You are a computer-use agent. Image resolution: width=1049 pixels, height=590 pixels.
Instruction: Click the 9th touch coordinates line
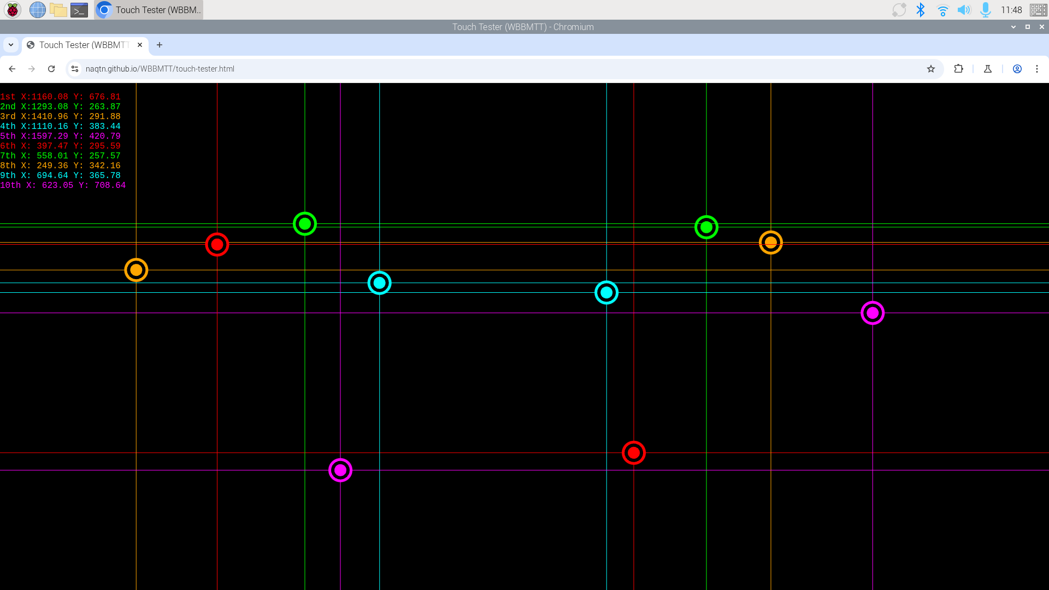coord(60,175)
